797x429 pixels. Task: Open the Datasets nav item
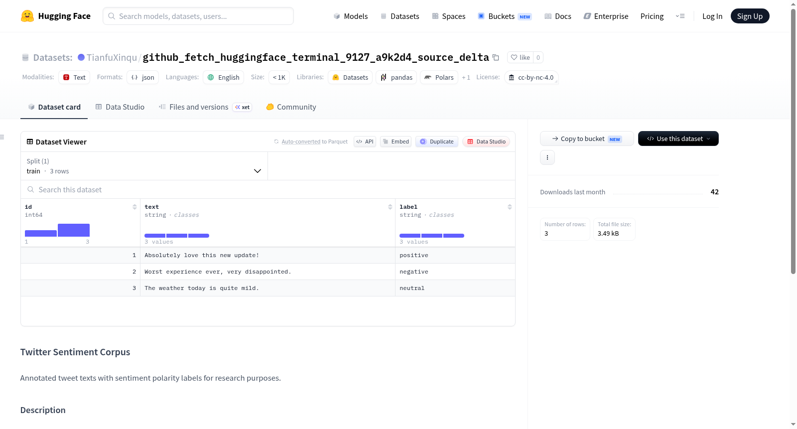coord(399,16)
